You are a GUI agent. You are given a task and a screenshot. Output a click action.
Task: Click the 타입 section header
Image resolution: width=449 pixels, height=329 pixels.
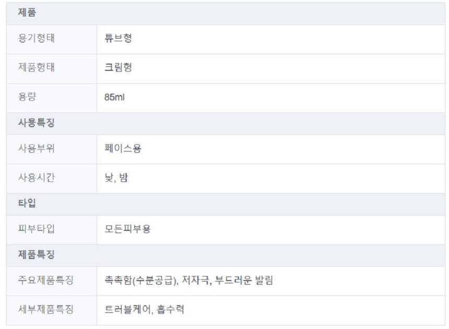(27, 204)
